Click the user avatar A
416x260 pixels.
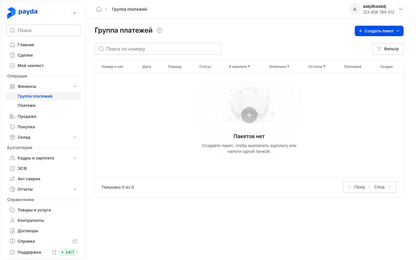click(355, 9)
